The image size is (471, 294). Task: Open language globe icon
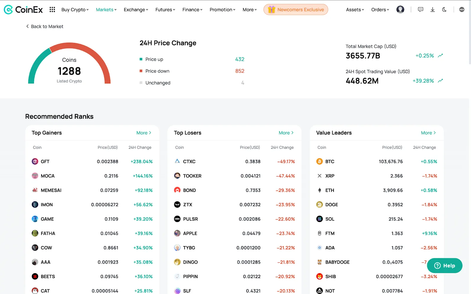click(x=462, y=10)
